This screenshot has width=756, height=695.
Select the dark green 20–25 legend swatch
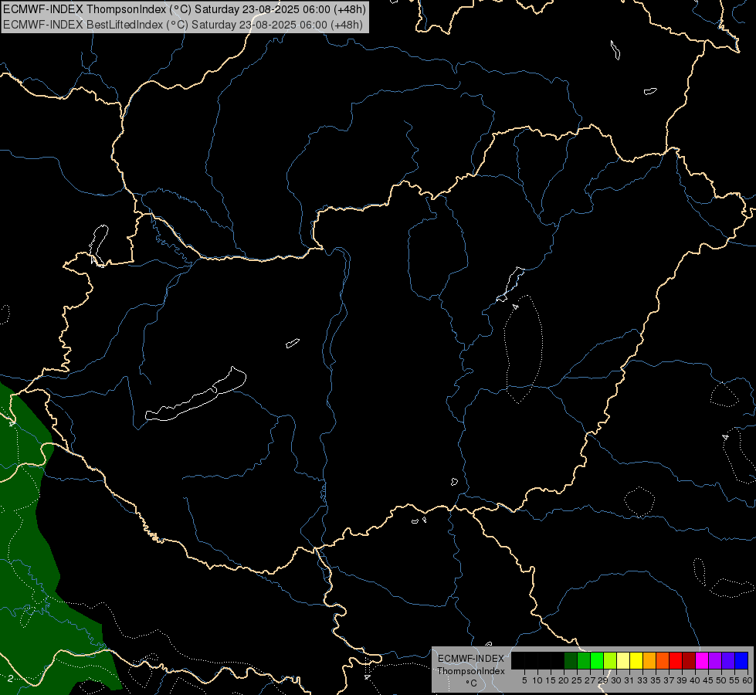pyautogui.click(x=571, y=660)
